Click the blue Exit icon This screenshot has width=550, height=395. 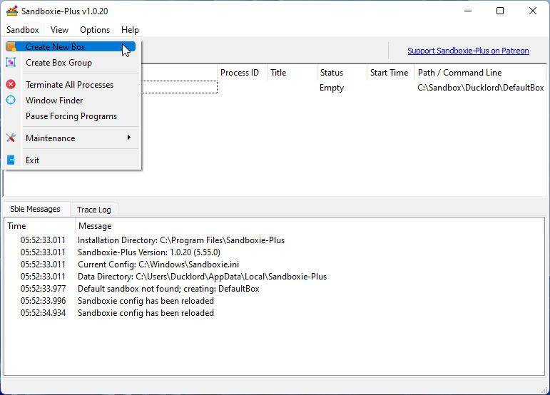pos(11,160)
